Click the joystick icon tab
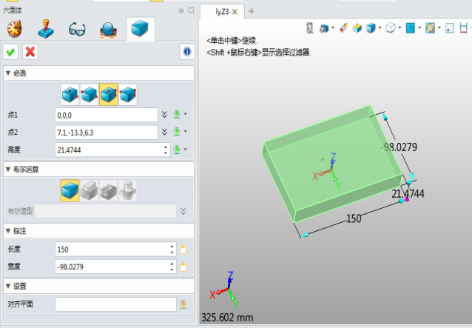Image resolution: width=472 pixels, height=328 pixels. pyautogui.click(x=46, y=29)
